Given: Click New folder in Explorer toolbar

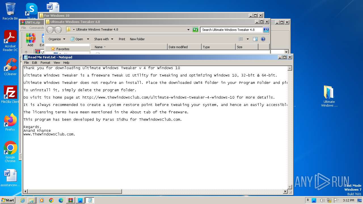Looking at the screenshot, I should [137, 39].
